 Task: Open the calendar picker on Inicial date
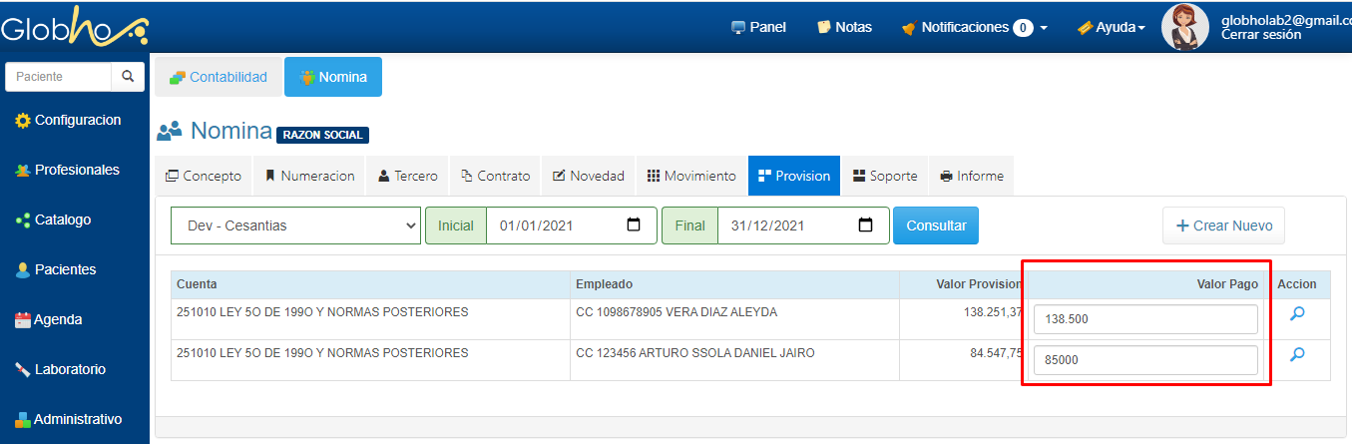(x=634, y=225)
